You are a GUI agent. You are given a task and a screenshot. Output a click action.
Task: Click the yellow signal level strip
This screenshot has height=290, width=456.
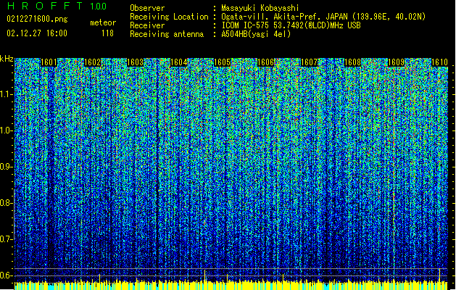pyautogui.click(x=232, y=285)
